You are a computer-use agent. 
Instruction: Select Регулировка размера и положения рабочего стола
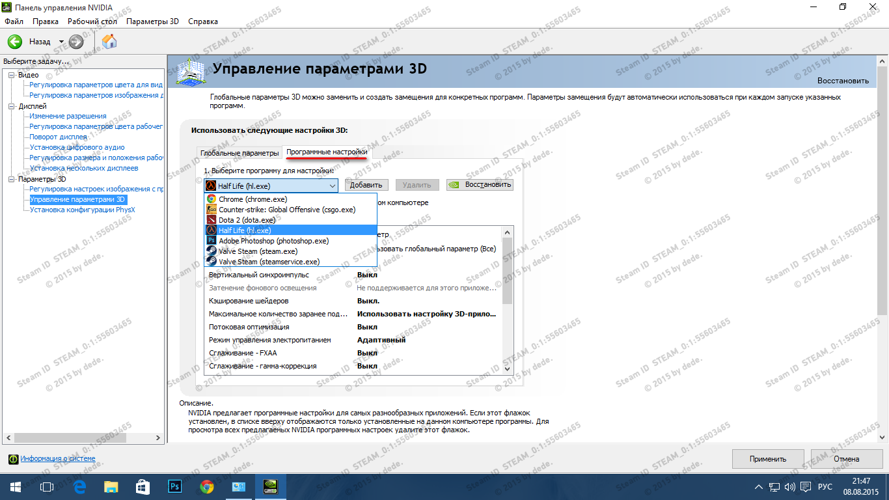point(96,158)
